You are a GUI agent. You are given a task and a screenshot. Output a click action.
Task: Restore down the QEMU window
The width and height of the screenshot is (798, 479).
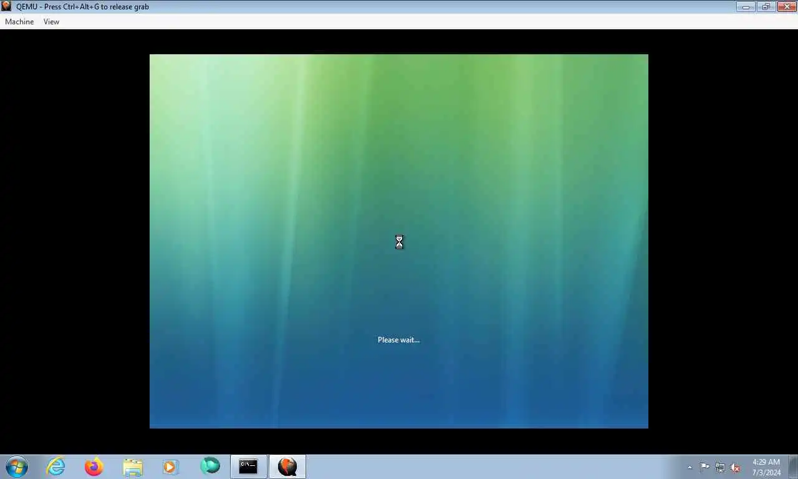766,7
